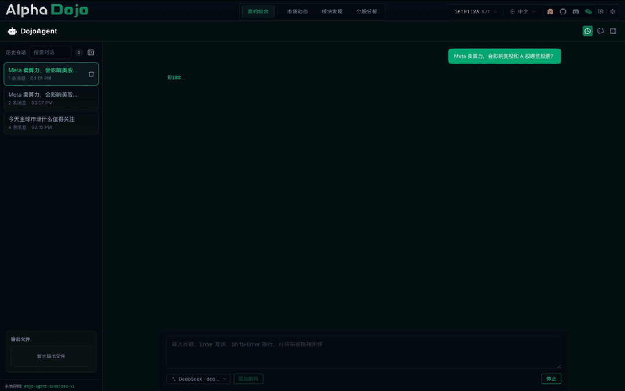Click the 规划中... status text
Viewport: 625px width, 391px height.
click(x=176, y=78)
